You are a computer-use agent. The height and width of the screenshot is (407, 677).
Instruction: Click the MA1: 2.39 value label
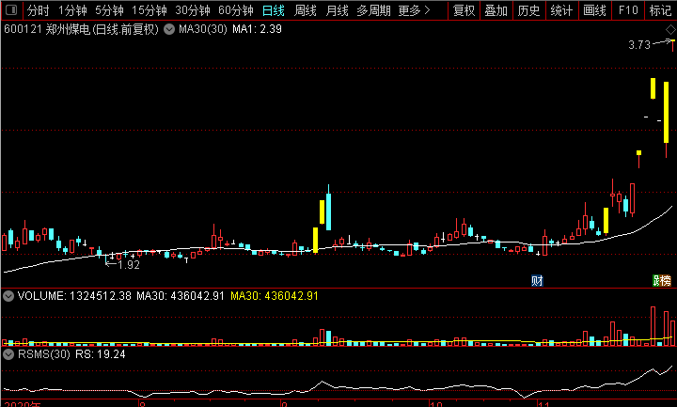click(x=257, y=29)
